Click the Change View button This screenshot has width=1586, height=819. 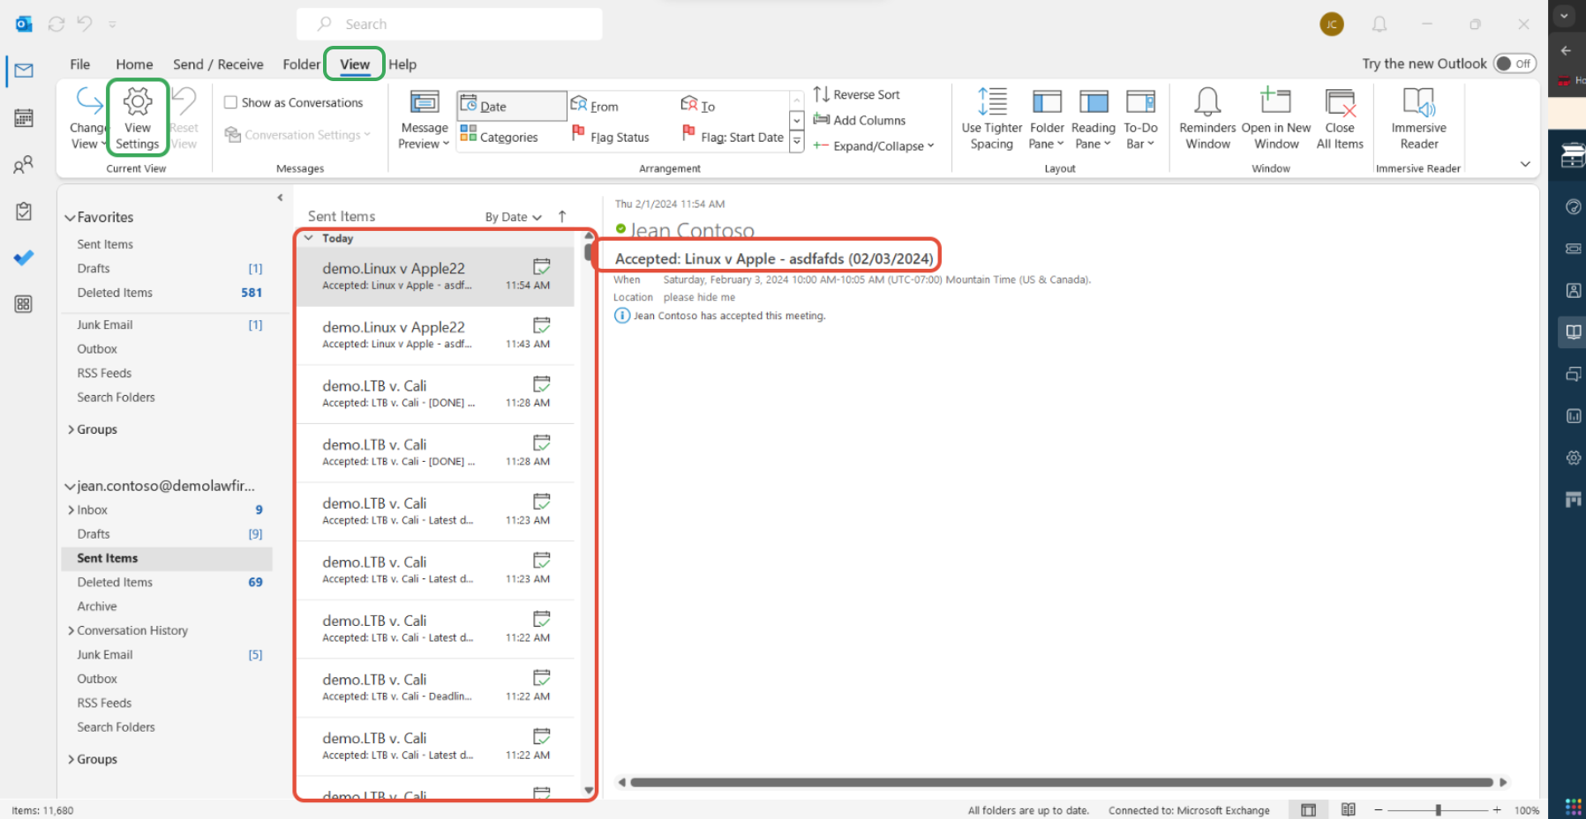[x=88, y=119]
